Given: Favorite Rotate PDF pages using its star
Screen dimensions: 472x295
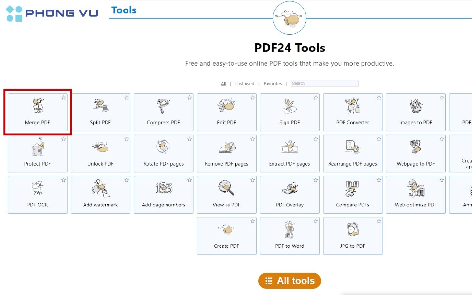Looking at the screenshot, I should point(189,139).
